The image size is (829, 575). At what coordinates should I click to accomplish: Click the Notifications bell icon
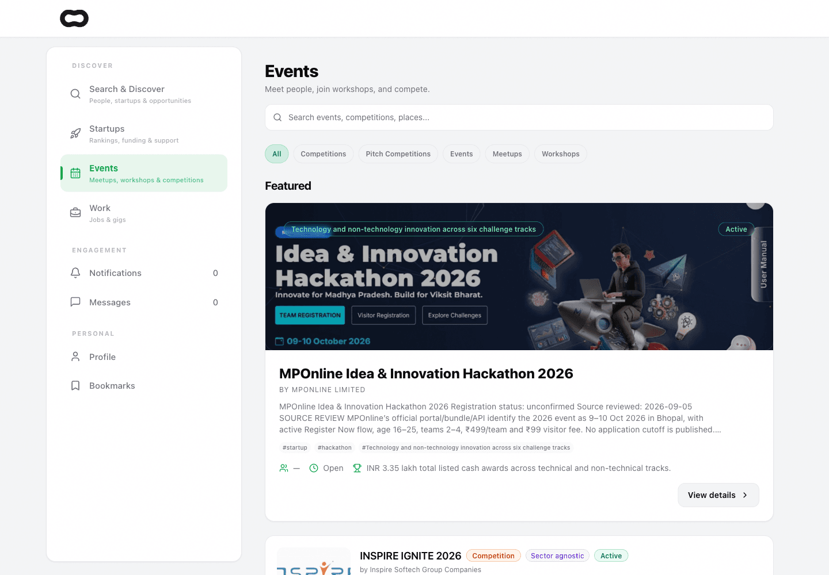pos(75,273)
